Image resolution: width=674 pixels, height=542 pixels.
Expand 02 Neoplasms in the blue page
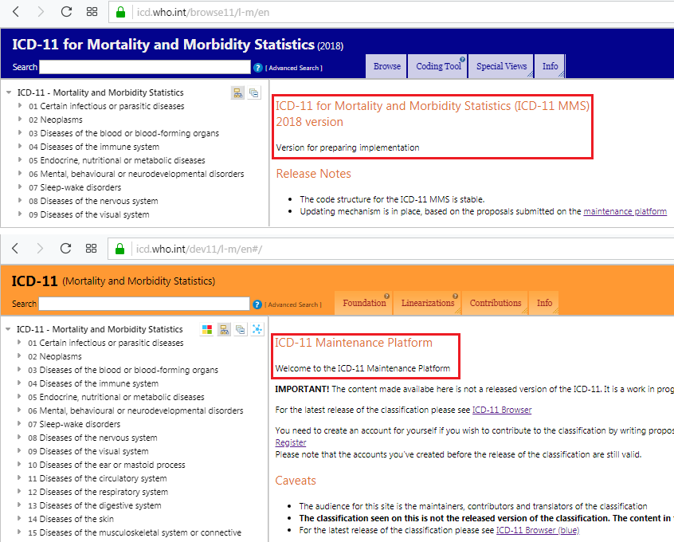(20, 119)
